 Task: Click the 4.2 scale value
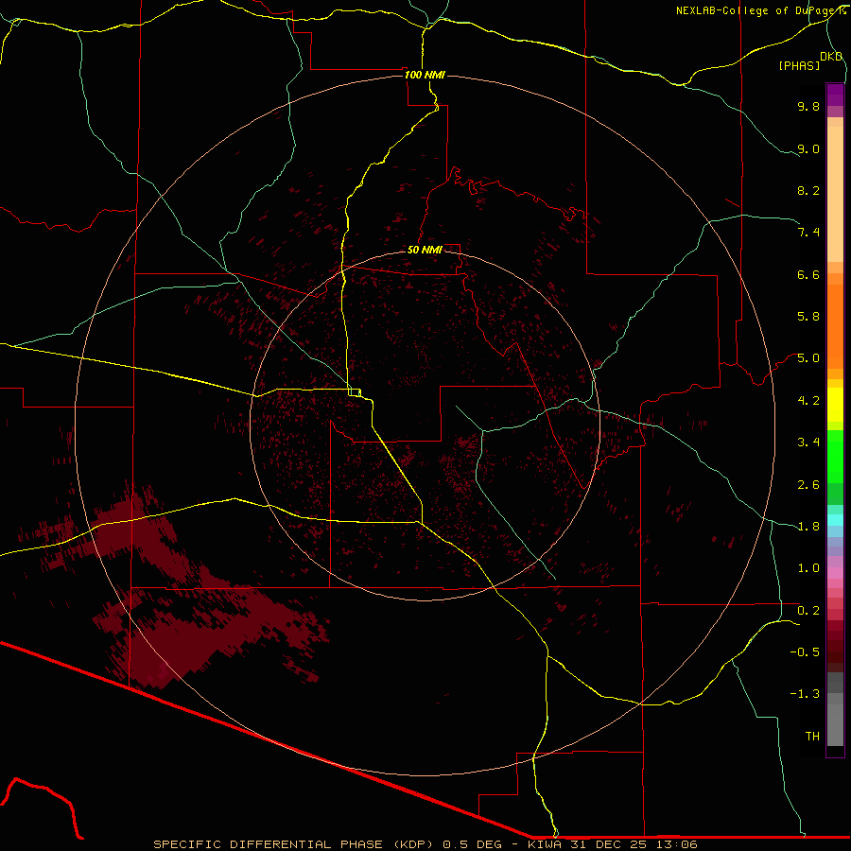click(x=808, y=401)
